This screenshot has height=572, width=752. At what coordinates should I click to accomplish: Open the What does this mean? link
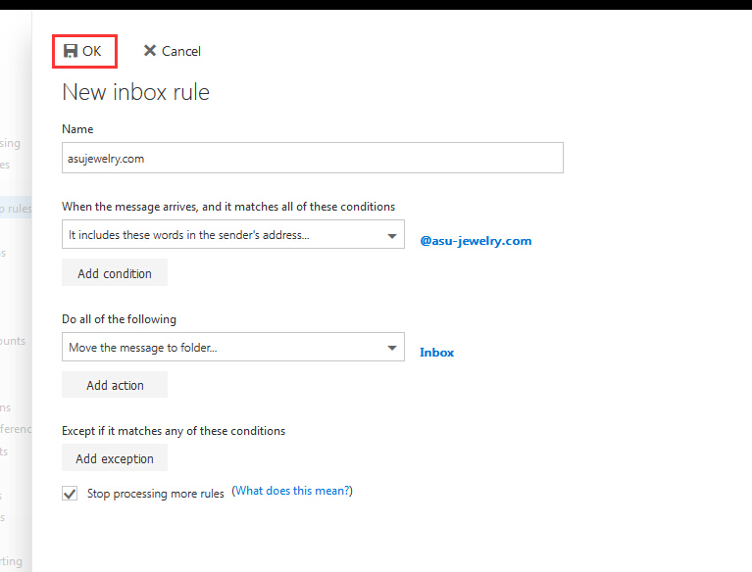292,491
